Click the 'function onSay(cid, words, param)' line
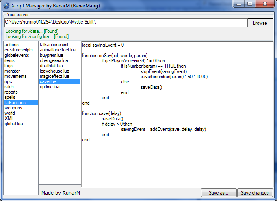Screen dimensions: 277x201 [115, 56]
